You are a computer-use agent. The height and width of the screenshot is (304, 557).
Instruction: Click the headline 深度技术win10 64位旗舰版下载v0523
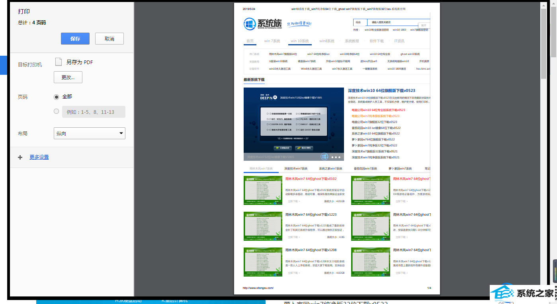point(381,91)
